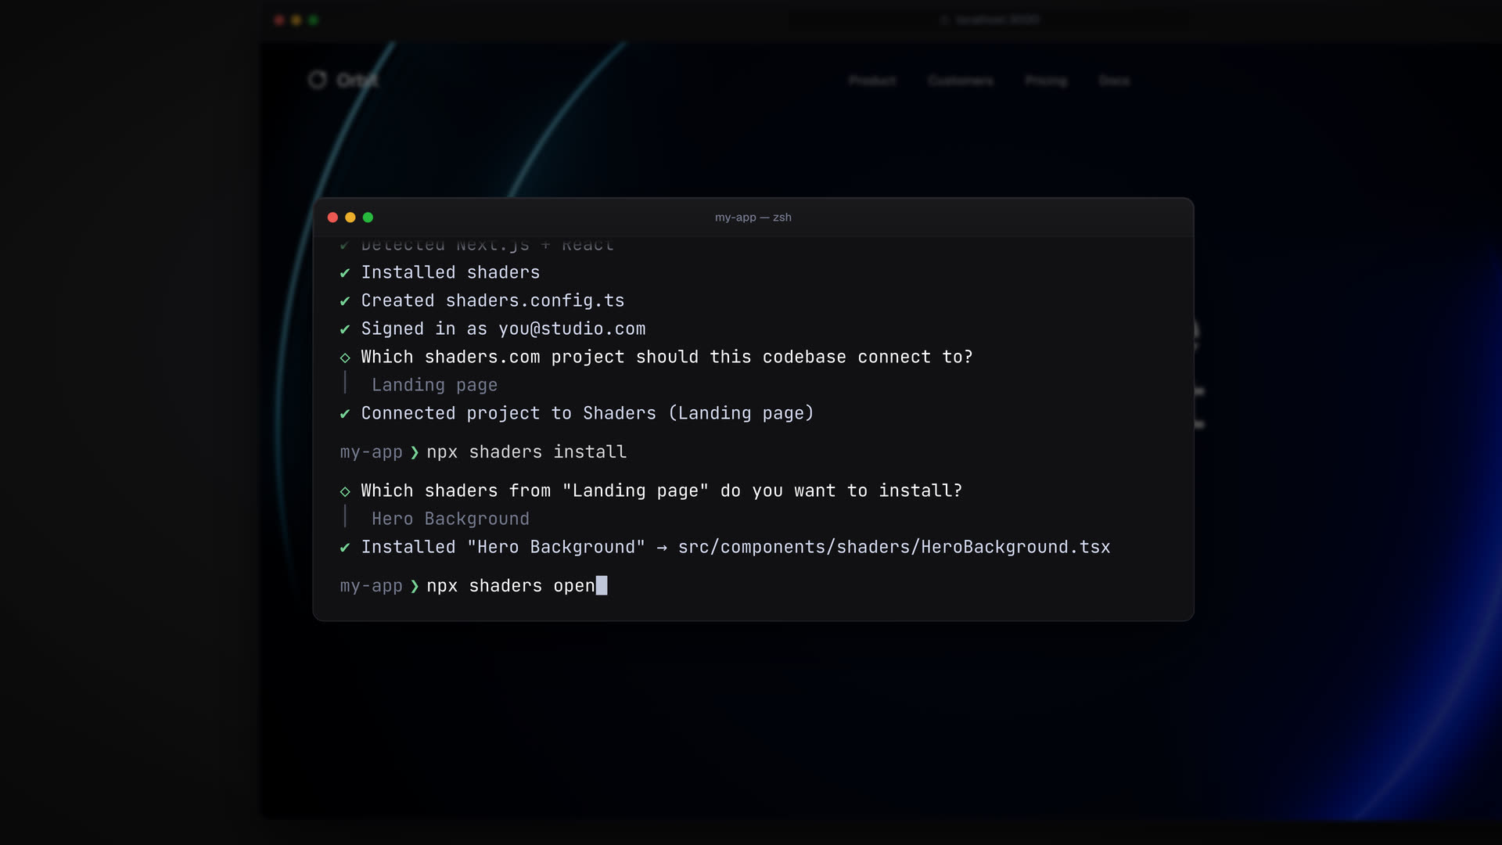Click 'Connected project to Shaders (Landing page)' line
Image resolution: width=1502 pixels, height=845 pixels.
coord(588,413)
